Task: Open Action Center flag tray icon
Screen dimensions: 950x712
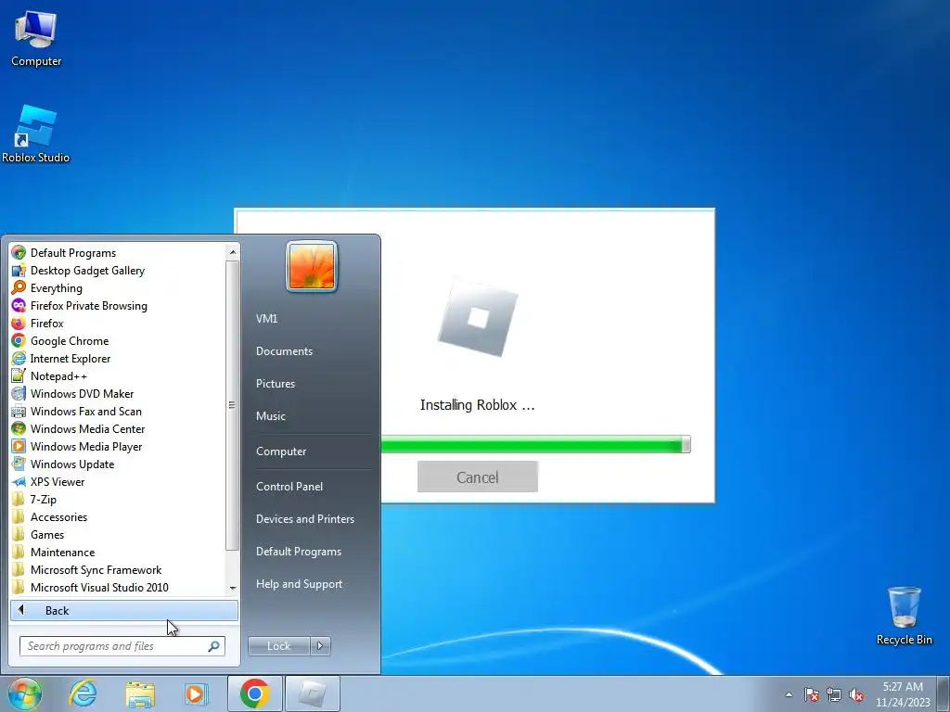Action: tap(812, 694)
